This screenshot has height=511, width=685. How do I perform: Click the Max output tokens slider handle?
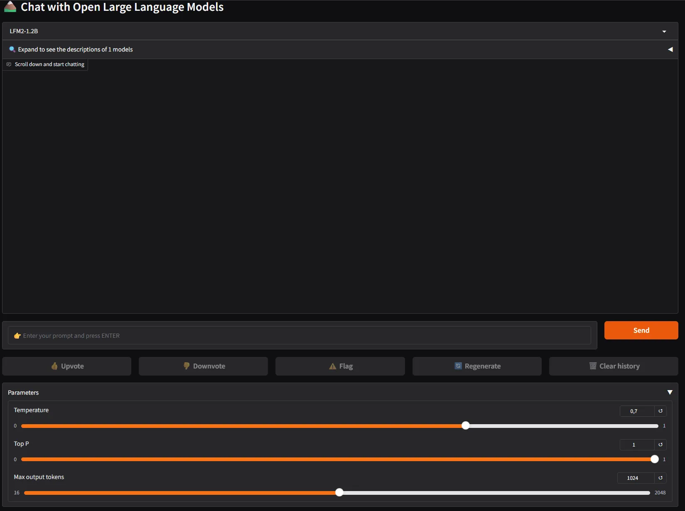coord(339,492)
